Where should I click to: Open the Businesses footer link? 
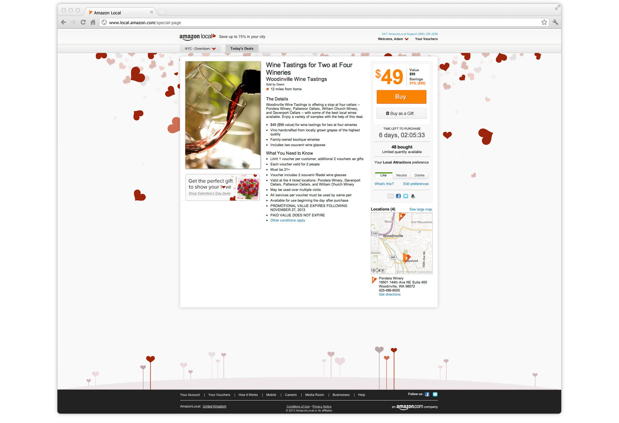pos(341,395)
